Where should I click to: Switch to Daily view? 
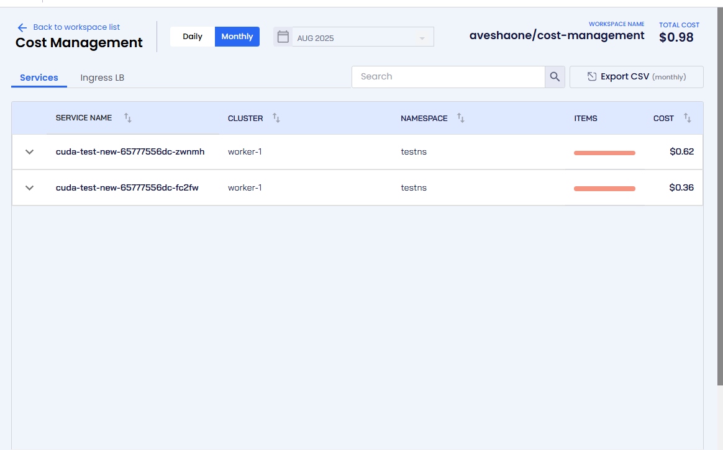(x=193, y=37)
